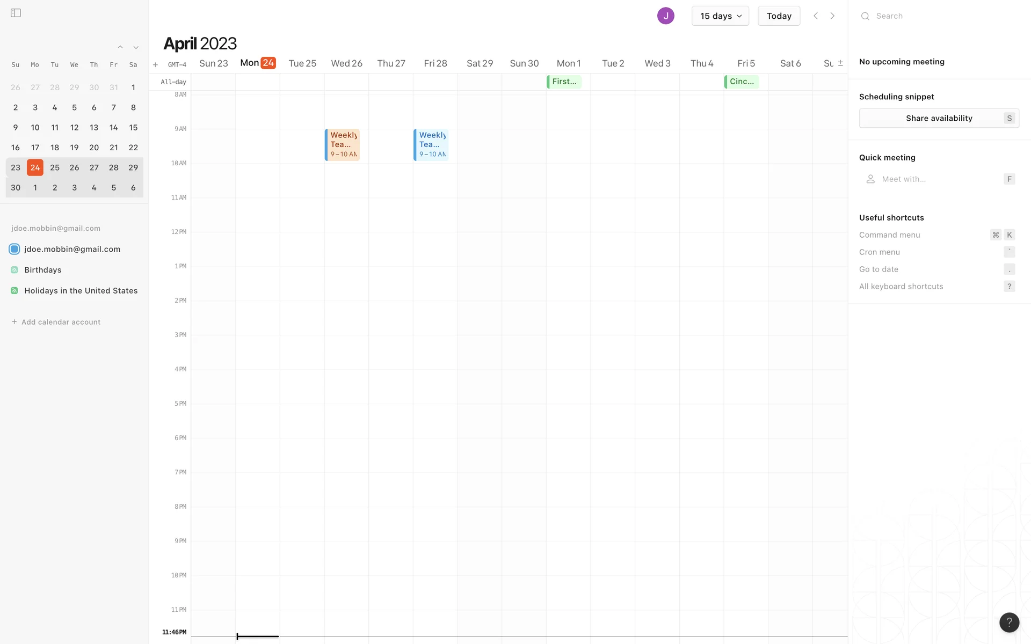Open the help question mark button
1031x644 pixels.
[1009, 622]
